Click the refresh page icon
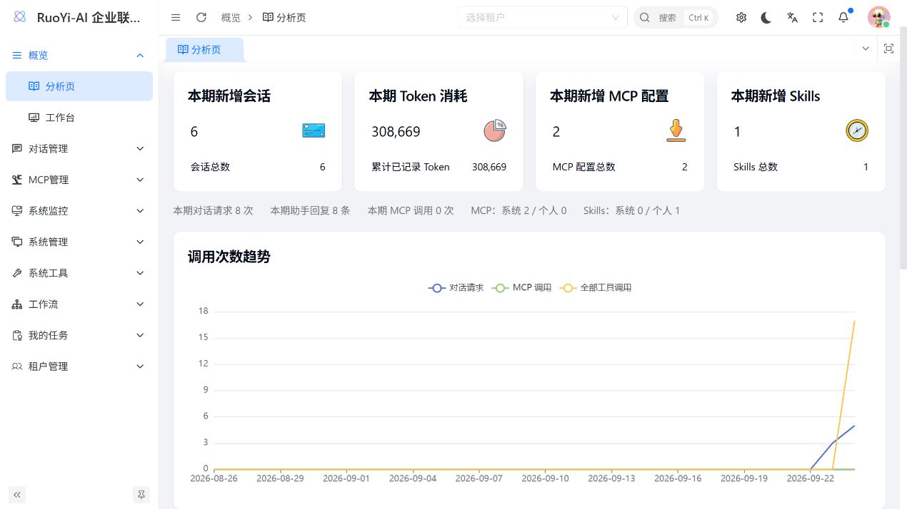 point(201,18)
